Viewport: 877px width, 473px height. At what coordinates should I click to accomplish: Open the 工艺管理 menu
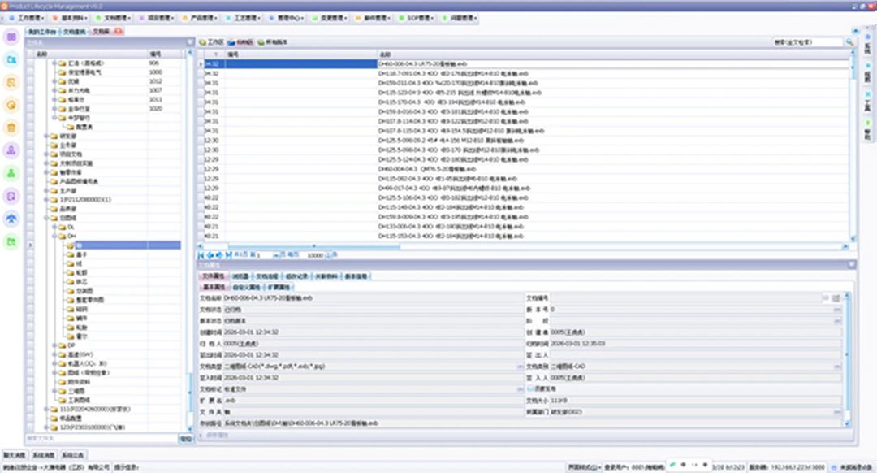(244, 18)
